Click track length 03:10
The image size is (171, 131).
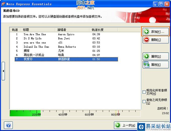click(x=96, y=47)
